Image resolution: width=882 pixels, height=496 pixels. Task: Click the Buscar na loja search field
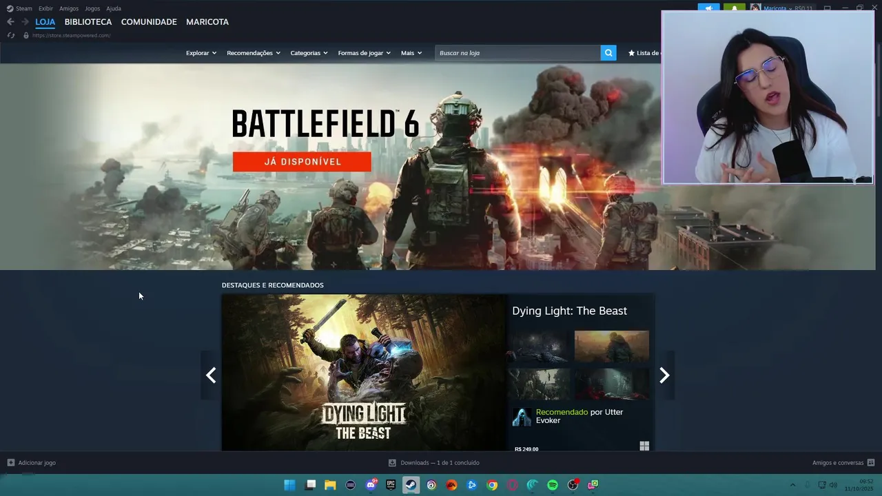point(517,53)
